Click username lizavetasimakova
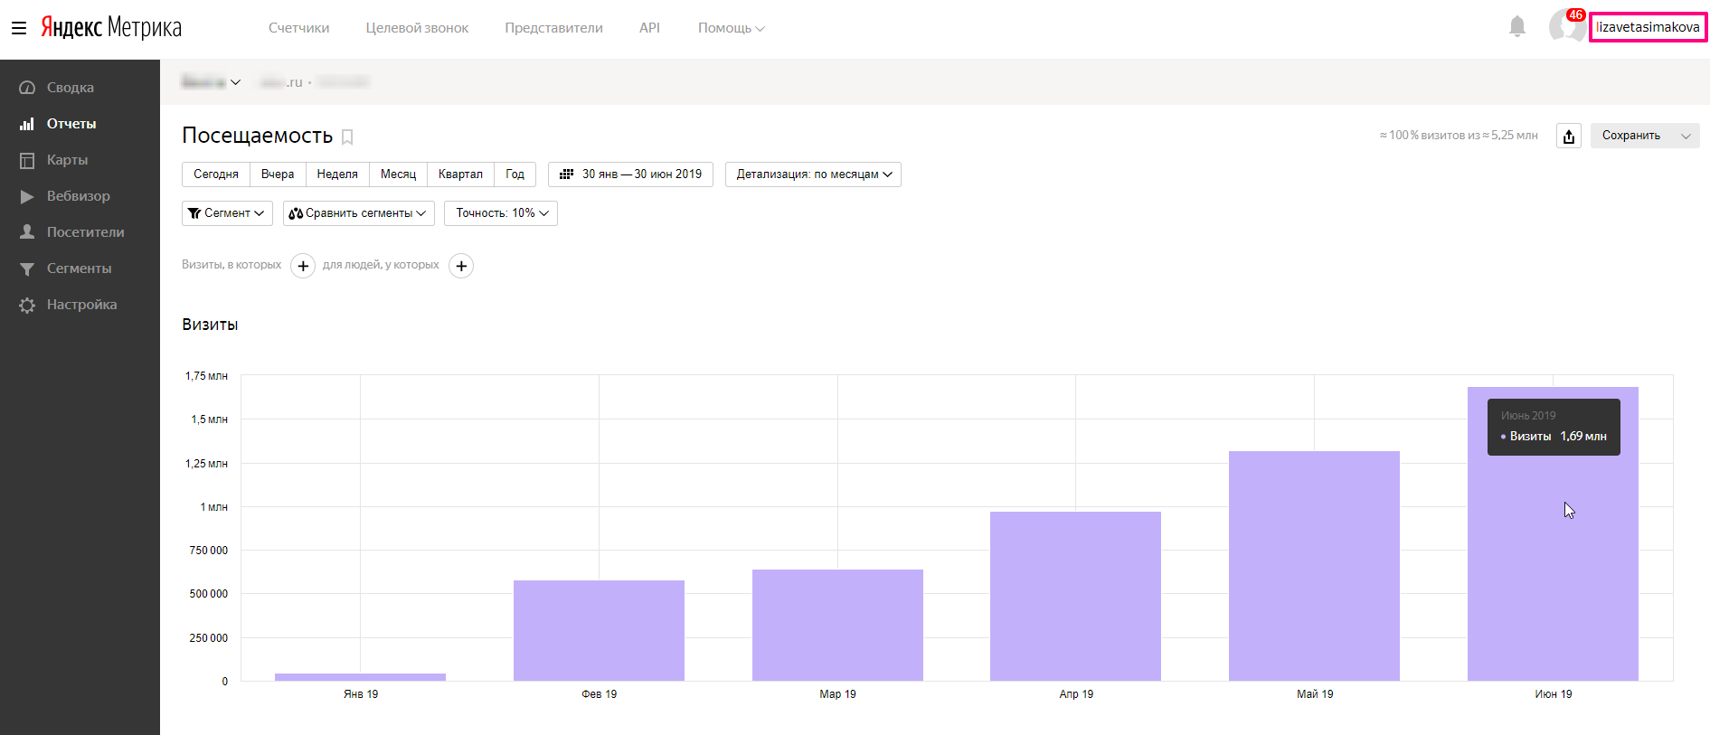The image size is (1710, 735). [x=1648, y=27]
